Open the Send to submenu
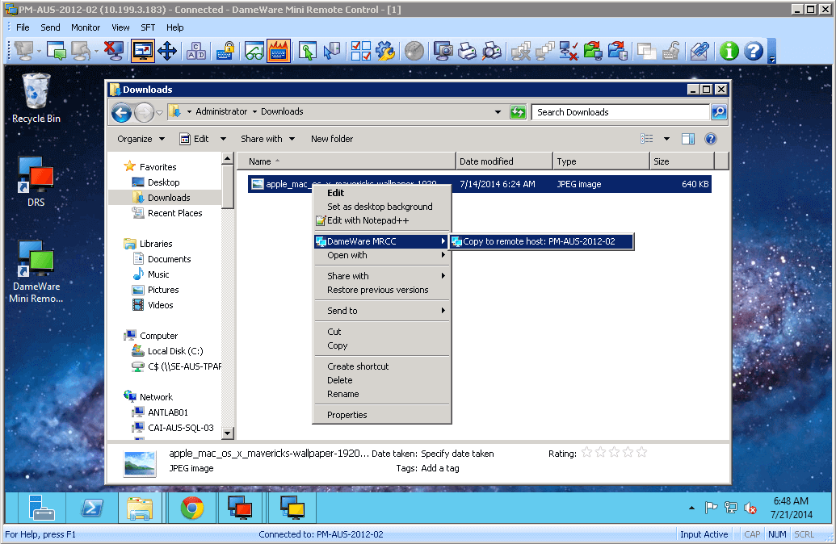Image resolution: width=836 pixels, height=544 pixels. tap(382, 311)
